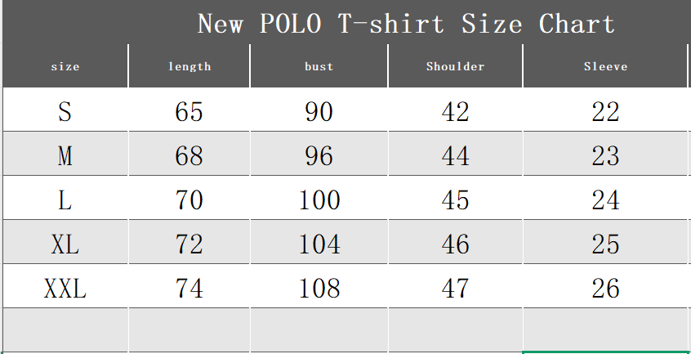Image resolution: width=691 pixels, height=354 pixels.
Task: Click the bust cell containing 108
Action: pos(319,288)
